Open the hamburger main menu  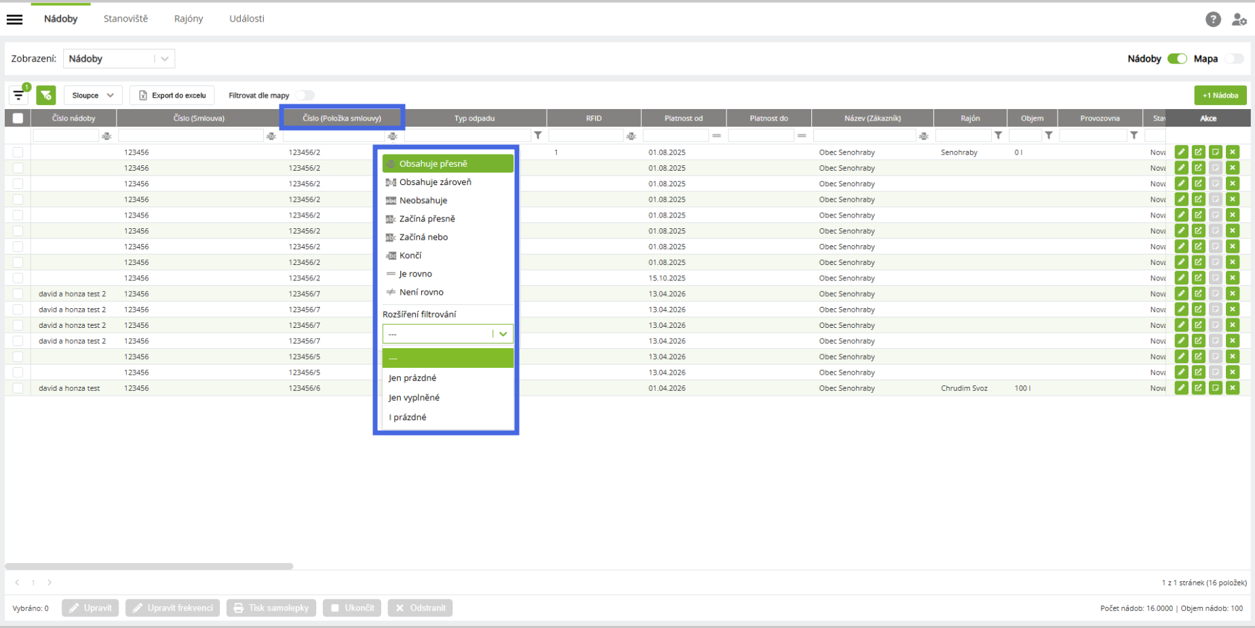pyautogui.click(x=14, y=19)
